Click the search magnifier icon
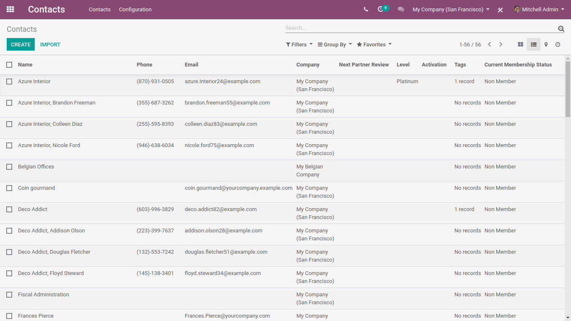The width and height of the screenshot is (571, 321). coord(561,28)
